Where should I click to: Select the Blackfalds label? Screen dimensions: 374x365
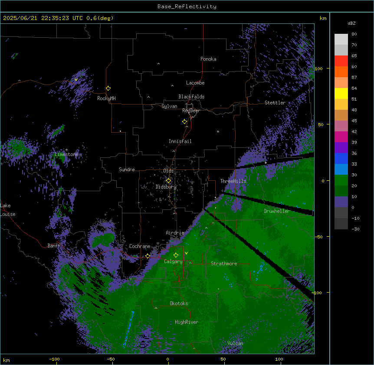pyautogui.click(x=191, y=97)
